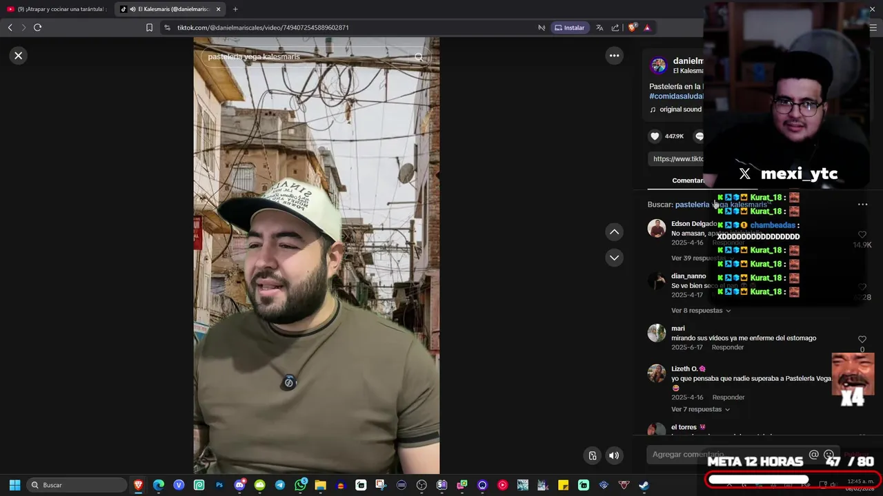This screenshot has width=883, height=496.
Task: Reply to Lizeth O.'s comment
Action: pos(728,397)
